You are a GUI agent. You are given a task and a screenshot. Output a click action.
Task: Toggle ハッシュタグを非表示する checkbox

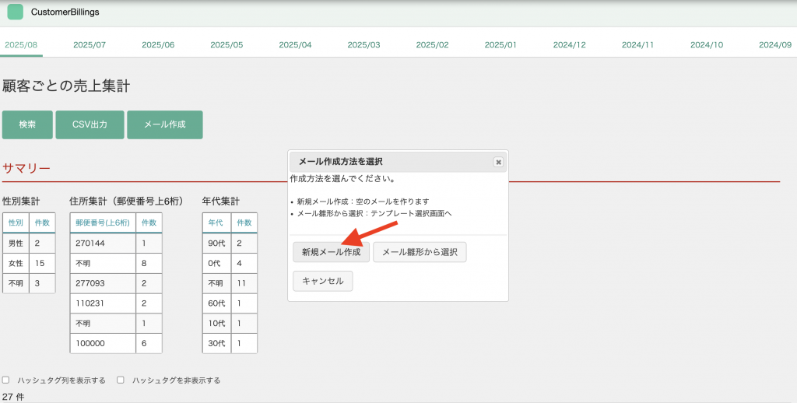coord(121,380)
